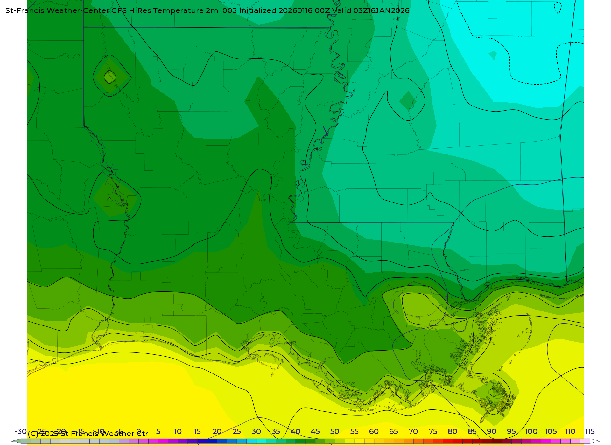
Task: Pick the magenta swatch below 105
Action: point(546,441)
